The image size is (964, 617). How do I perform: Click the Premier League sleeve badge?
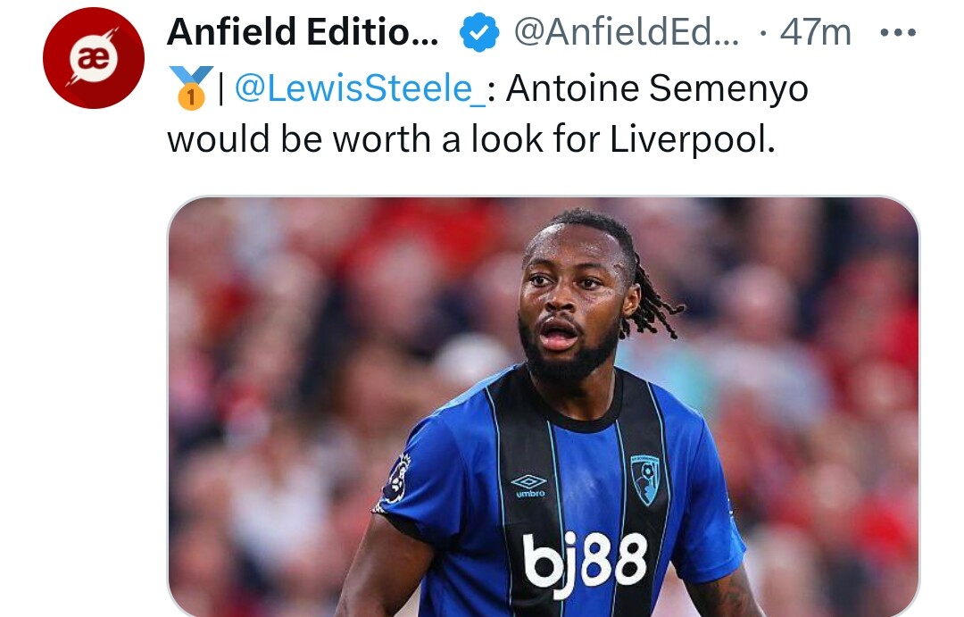[396, 478]
